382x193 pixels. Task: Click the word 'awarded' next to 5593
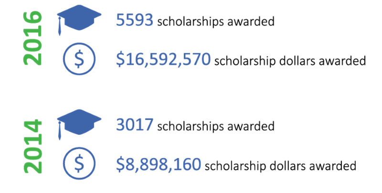tap(251, 21)
